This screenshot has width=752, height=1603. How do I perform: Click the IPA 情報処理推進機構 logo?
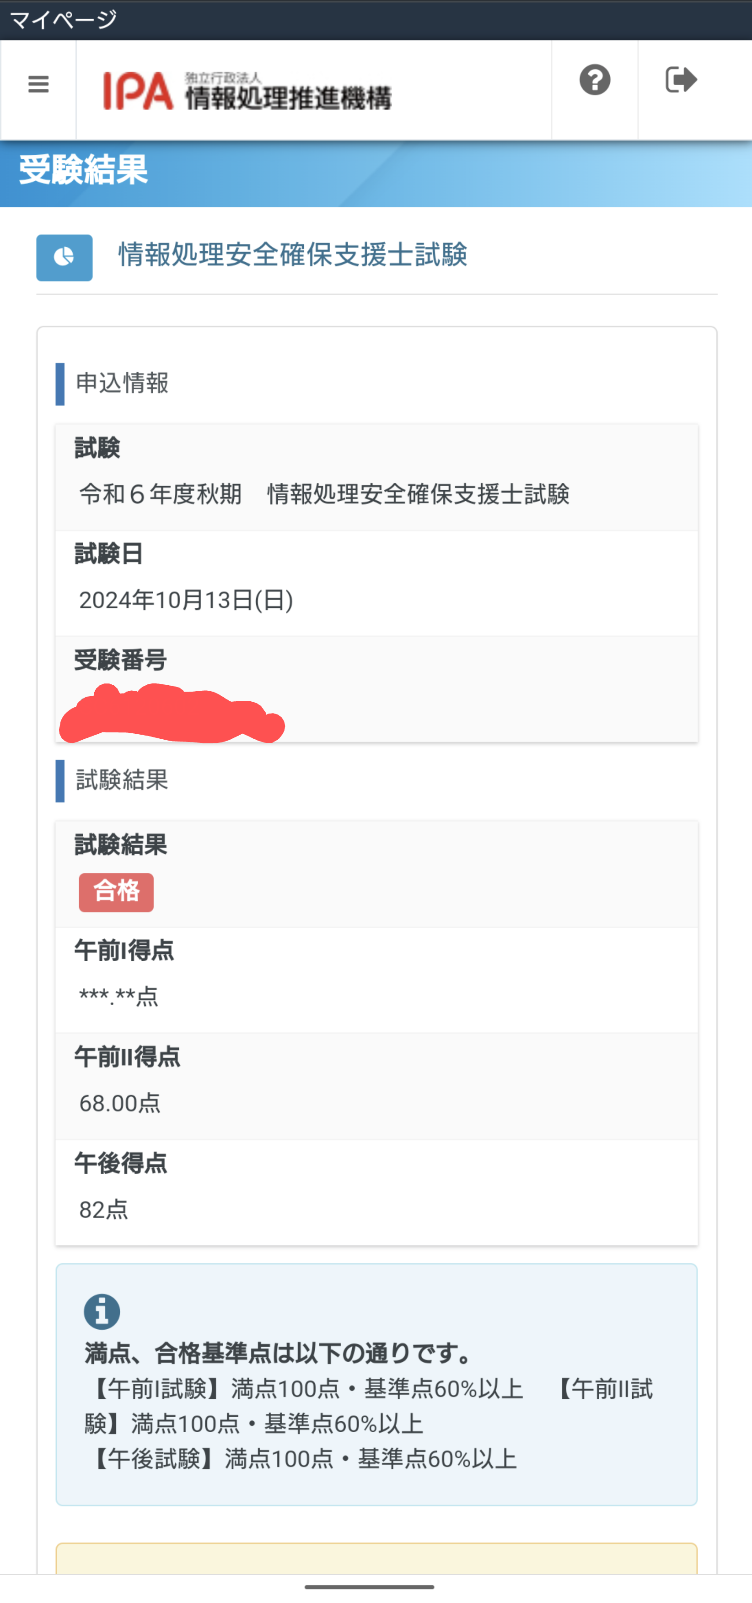[247, 91]
